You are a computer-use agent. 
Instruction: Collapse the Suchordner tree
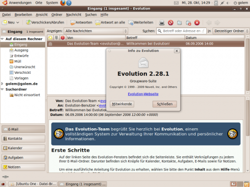tap(2, 89)
